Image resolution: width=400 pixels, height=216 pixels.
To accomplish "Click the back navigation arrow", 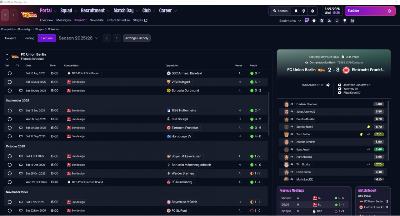I will pyautogui.click(x=5, y=15).
